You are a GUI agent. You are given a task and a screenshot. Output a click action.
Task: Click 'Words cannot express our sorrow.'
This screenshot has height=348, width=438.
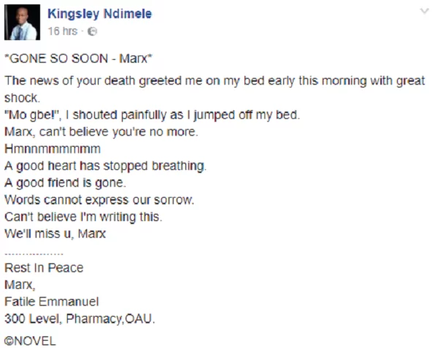96,200
